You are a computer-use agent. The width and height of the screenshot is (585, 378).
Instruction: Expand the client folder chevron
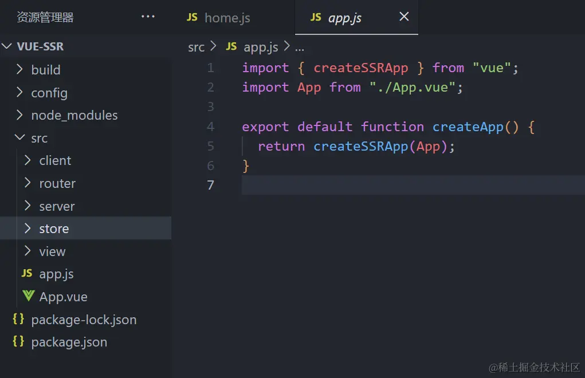point(28,160)
